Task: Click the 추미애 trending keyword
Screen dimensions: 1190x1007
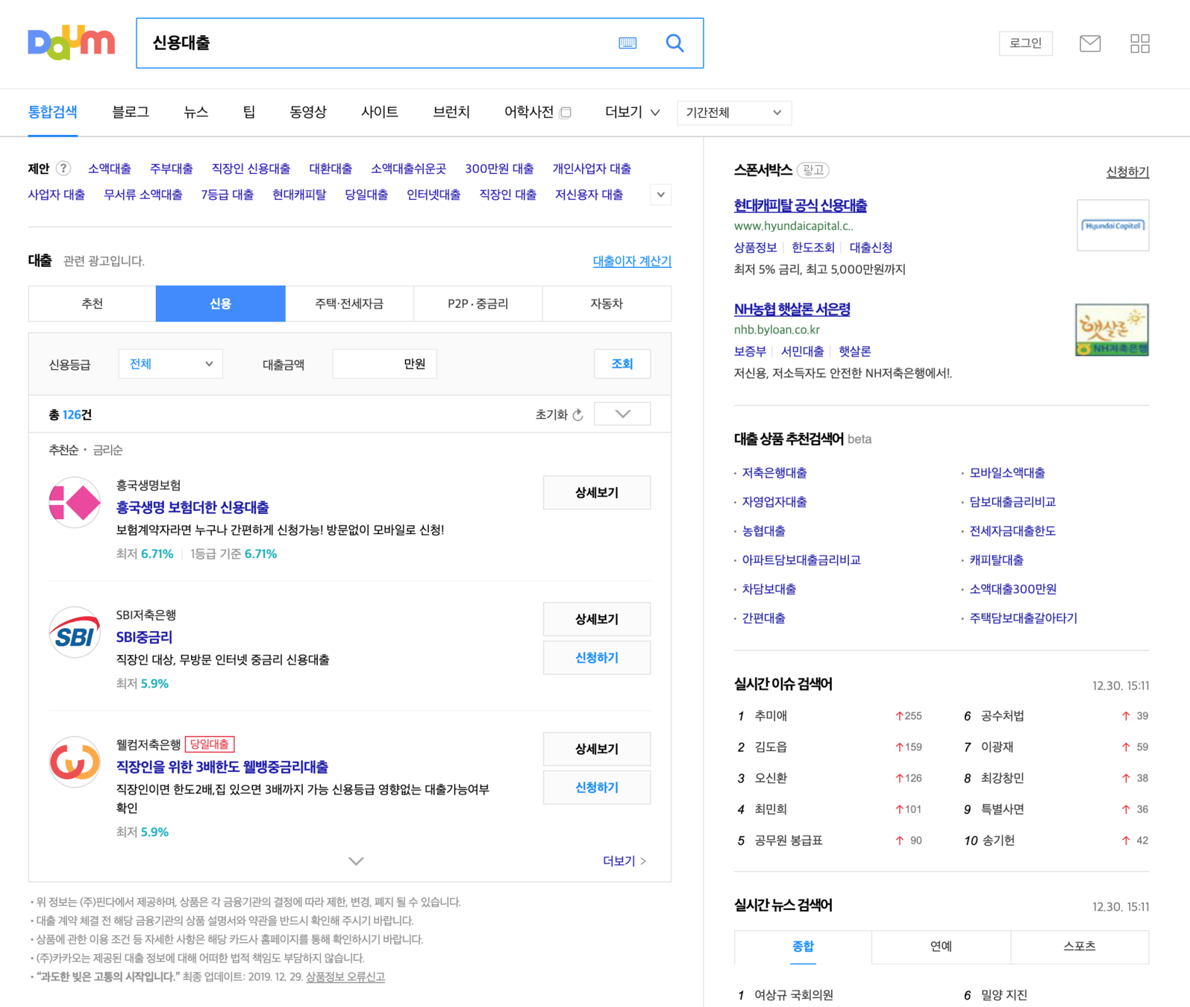Action: (x=771, y=716)
